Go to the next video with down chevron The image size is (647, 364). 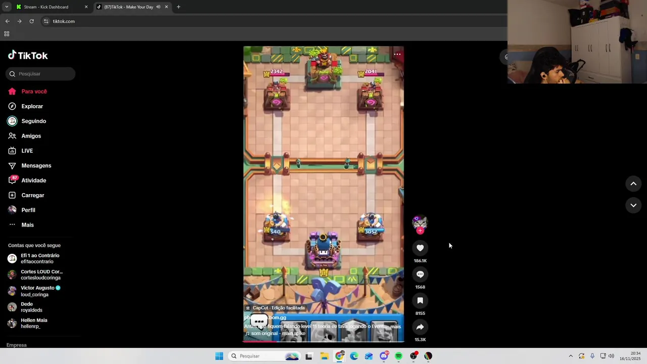point(633,205)
